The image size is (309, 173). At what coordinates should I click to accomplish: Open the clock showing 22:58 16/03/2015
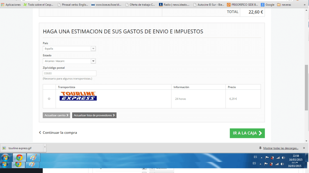coord(296,158)
